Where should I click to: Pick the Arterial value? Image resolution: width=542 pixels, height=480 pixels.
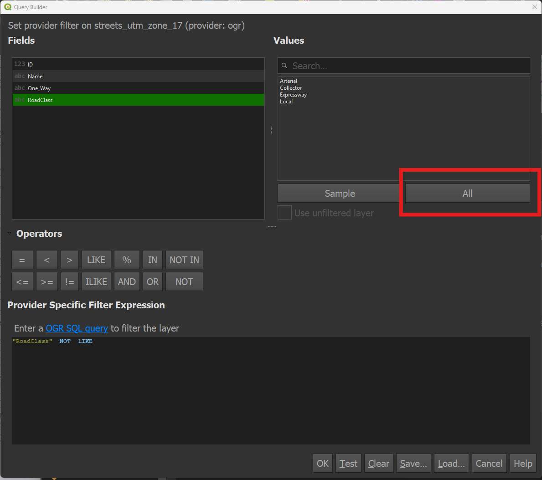point(288,81)
